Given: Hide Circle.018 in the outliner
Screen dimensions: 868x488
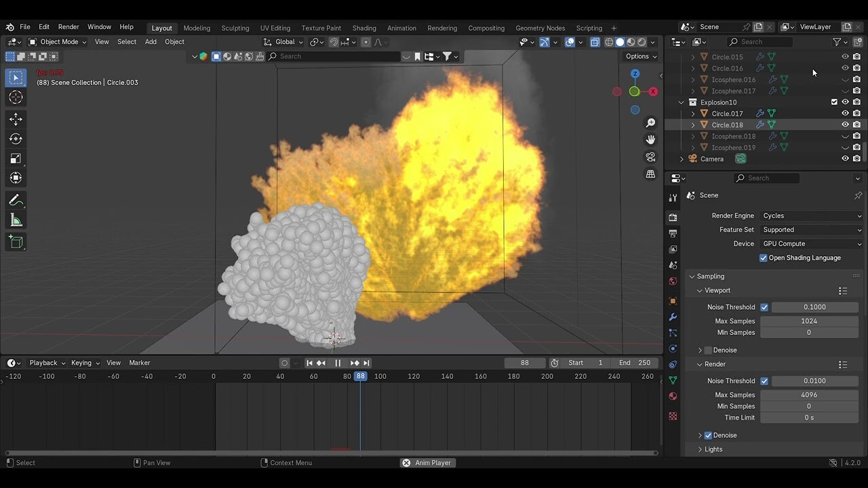Looking at the screenshot, I should [x=845, y=125].
